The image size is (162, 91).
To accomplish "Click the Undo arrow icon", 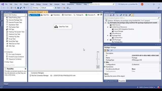I will coord(24,8).
